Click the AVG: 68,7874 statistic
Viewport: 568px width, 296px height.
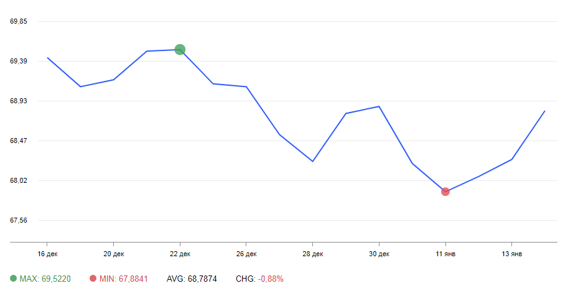192,279
